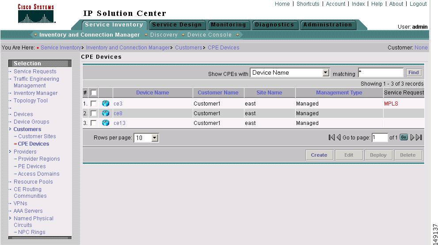The height and width of the screenshot is (245, 438).
Task: Open Resource Pools in sidebar
Action: click(33, 182)
